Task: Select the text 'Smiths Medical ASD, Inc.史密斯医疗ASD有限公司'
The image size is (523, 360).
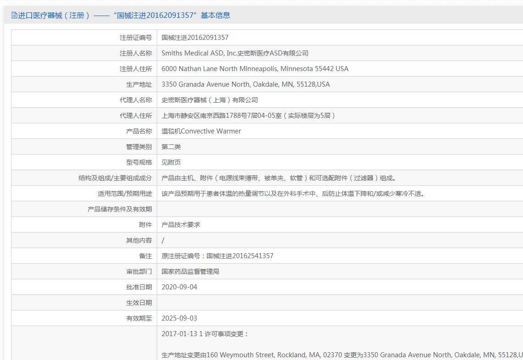Action: point(235,53)
